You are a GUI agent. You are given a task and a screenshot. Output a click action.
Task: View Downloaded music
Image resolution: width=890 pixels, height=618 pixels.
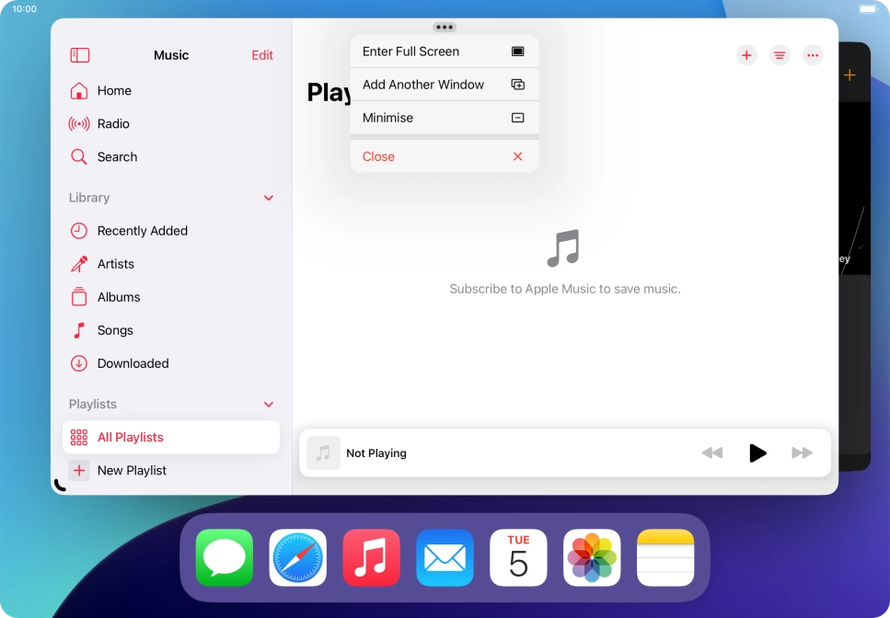click(x=133, y=363)
